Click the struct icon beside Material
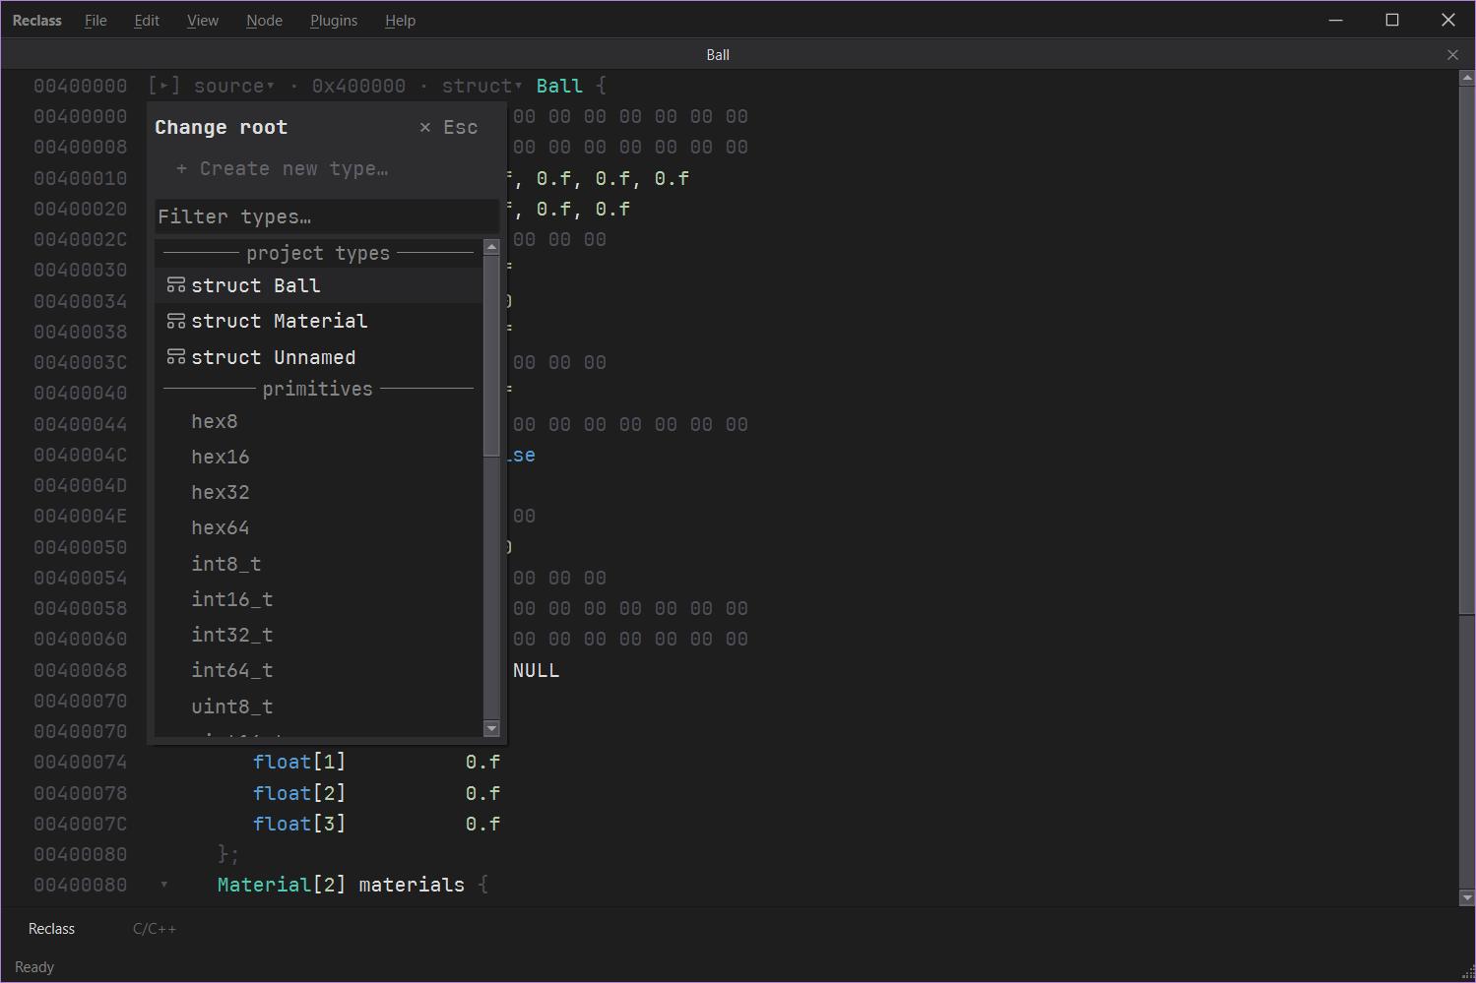This screenshot has height=983, width=1476. click(176, 321)
